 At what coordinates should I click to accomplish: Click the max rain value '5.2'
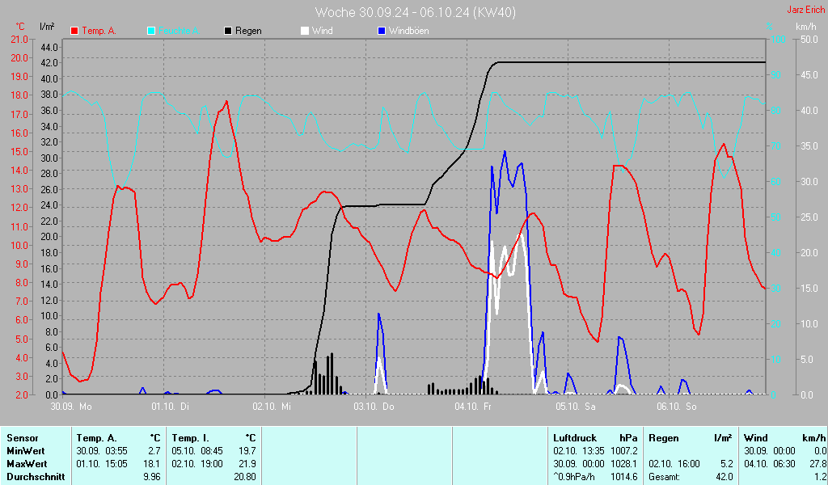(x=727, y=464)
